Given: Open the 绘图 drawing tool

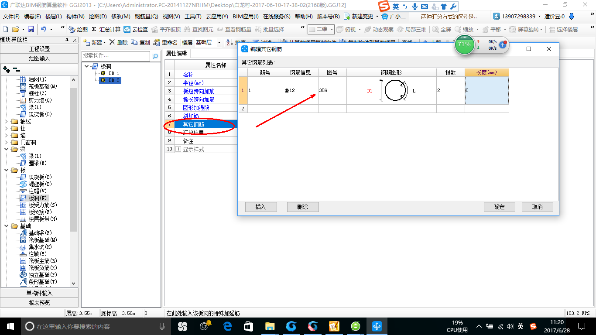Looking at the screenshot, I should 78,29.
